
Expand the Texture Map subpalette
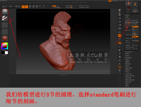pos(128,74)
